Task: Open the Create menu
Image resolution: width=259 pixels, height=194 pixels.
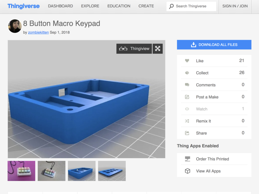Action: pos(146,6)
